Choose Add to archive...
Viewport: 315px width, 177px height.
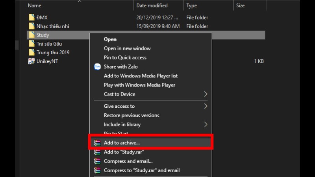pyautogui.click(x=122, y=143)
